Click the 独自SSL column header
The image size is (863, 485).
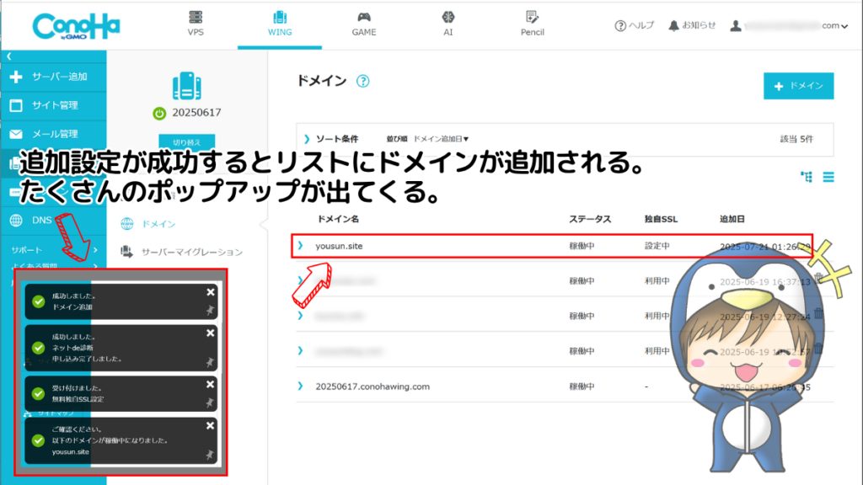coord(661,219)
